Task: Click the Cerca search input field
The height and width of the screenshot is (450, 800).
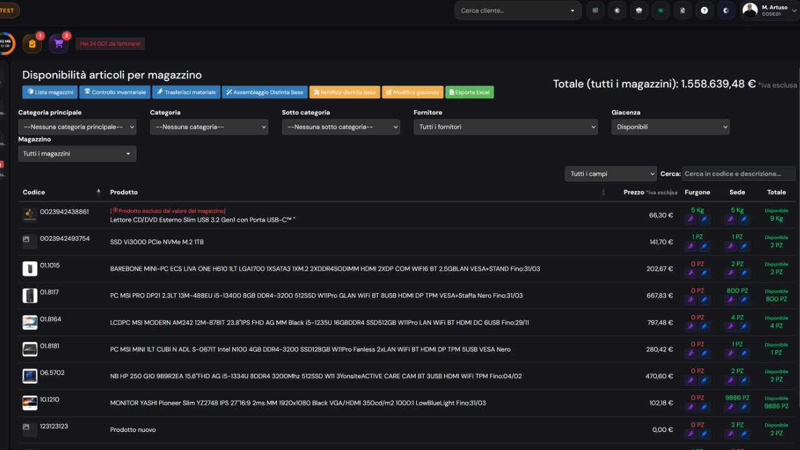Action: [x=739, y=174]
